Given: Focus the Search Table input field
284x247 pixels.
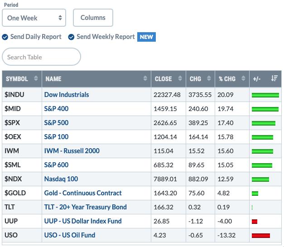Looking at the screenshot, I should coord(41,57).
